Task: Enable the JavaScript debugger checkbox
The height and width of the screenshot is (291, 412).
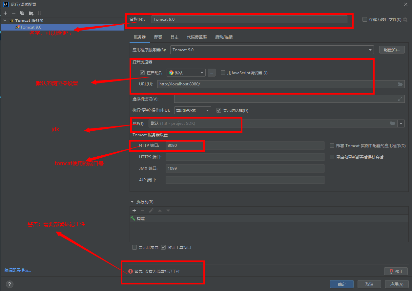Action: pos(223,73)
